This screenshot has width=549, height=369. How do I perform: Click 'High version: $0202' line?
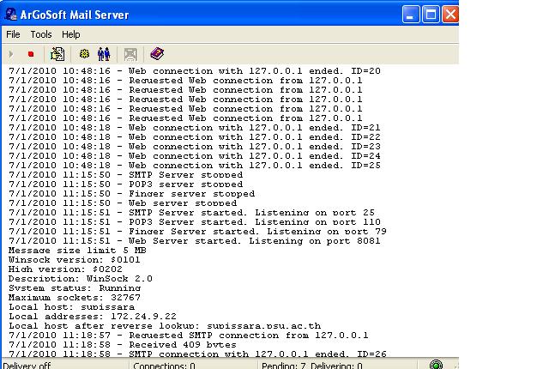click(x=65, y=269)
